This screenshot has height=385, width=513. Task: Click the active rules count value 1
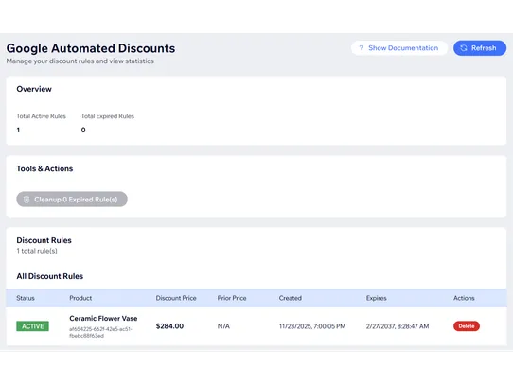18,130
